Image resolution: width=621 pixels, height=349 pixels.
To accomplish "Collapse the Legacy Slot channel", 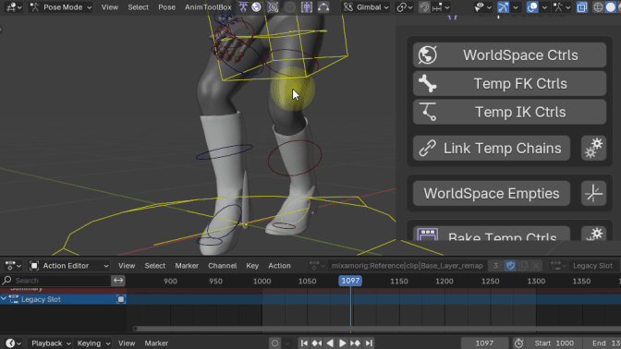I will point(4,299).
